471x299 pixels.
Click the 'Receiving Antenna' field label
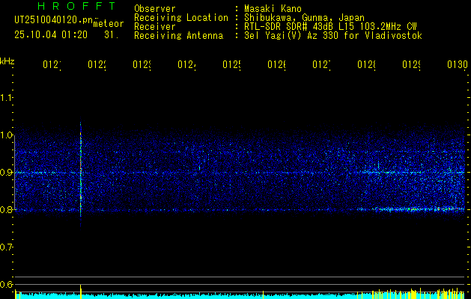point(179,36)
